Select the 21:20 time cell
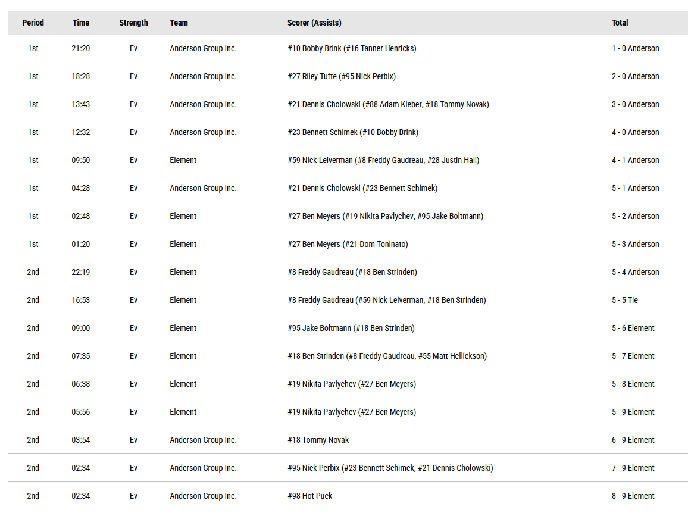This screenshot has width=688, height=513. pos(81,48)
